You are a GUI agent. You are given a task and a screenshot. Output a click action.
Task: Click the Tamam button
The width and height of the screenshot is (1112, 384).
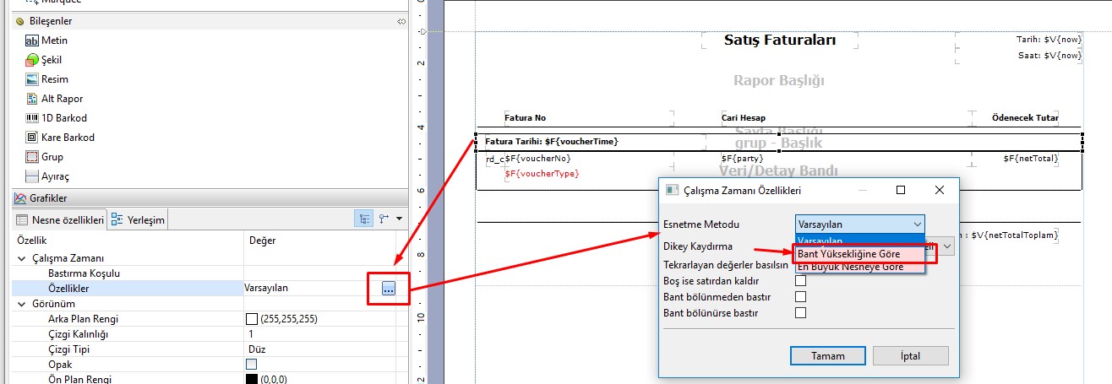click(827, 355)
